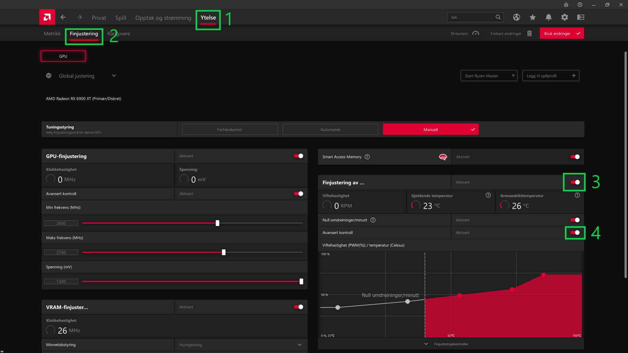Toggle Null omdreininger/minutt switch
The image size is (628, 353).
[x=575, y=220]
